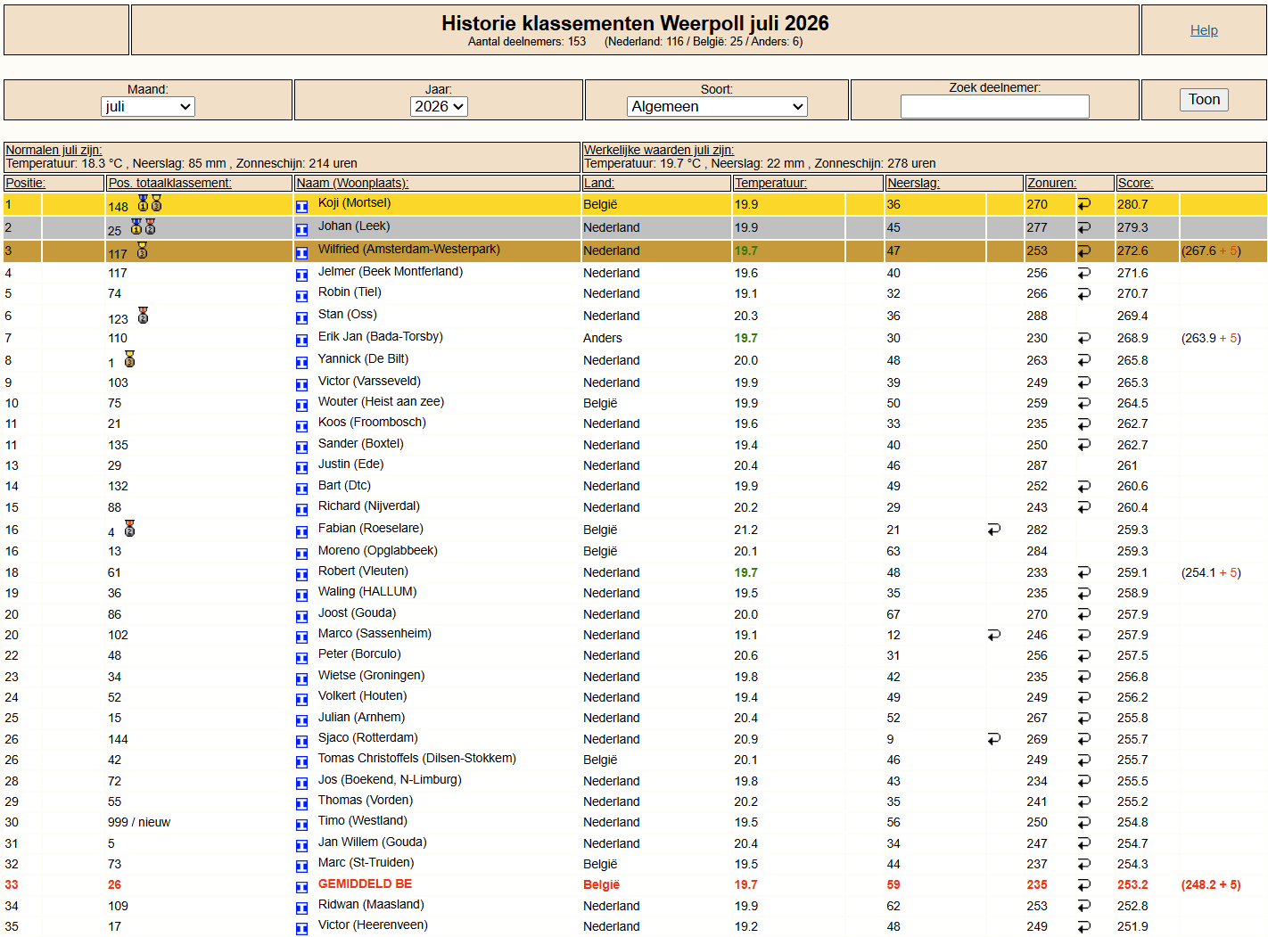Screen dimensions: 1268x937
Task: Click blue info icon for Koos (Froombosch)
Action: pyautogui.click(x=301, y=425)
